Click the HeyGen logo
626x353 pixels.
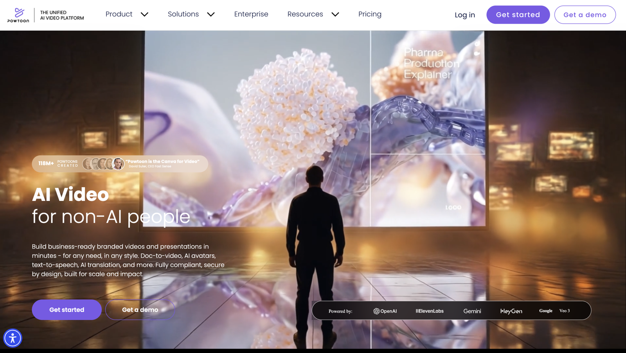[x=511, y=311]
